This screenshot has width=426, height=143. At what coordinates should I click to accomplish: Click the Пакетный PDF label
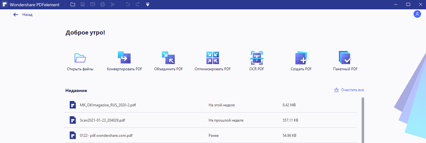tap(345, 69)
